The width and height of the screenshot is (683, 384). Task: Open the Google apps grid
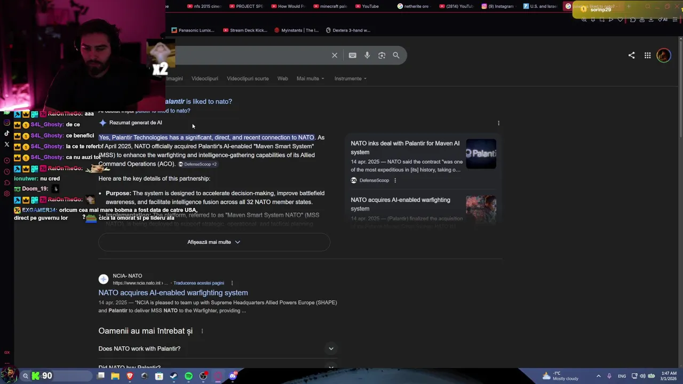tap(647, 55)
